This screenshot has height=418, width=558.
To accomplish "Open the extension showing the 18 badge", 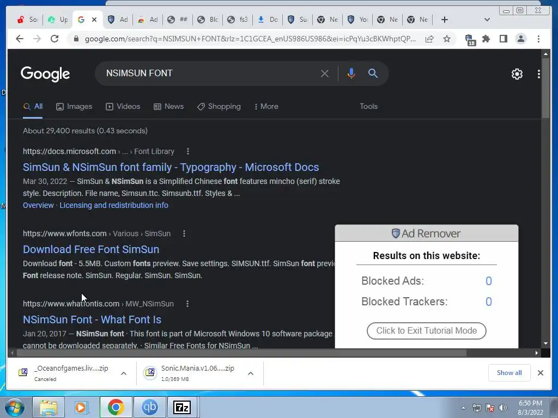I will click(x=470, y=39).
